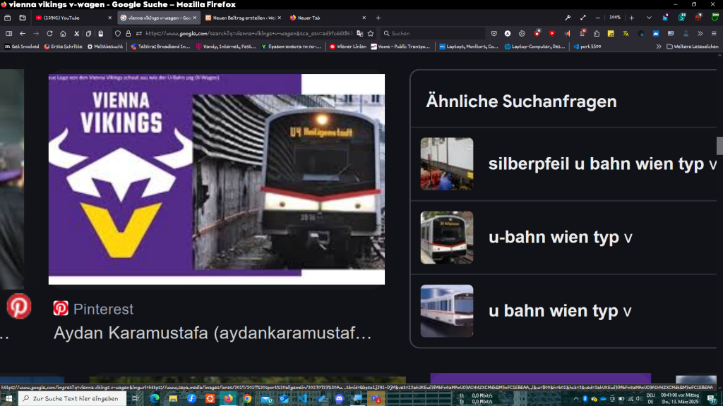Image resolution: width=723 pixels, height=406 pixels.
Task: Open the port 5500 bookmark
Action: 587,47
